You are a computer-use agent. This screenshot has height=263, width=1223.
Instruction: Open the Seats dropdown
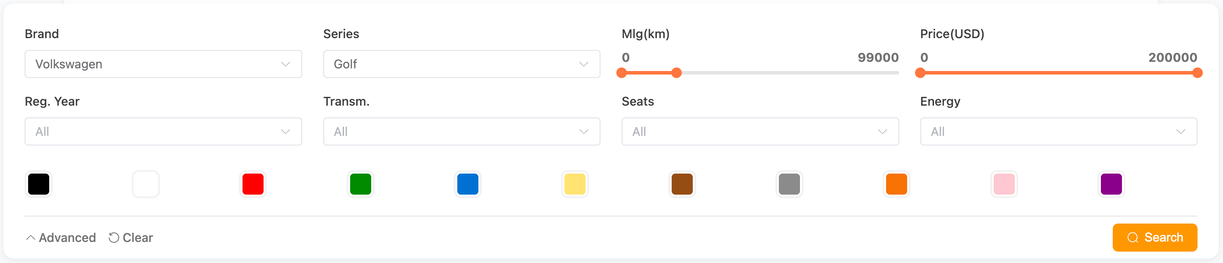760,131
